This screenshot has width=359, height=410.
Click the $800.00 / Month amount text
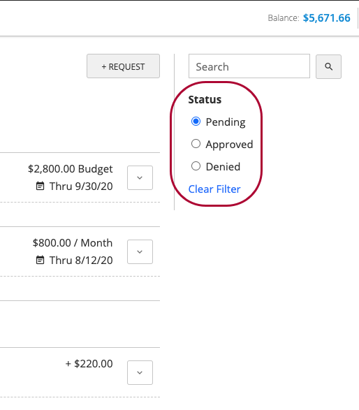pos(73,243)
